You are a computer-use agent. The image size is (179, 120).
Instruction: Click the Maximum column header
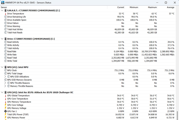pyautogui.click(x=152, y=7)
